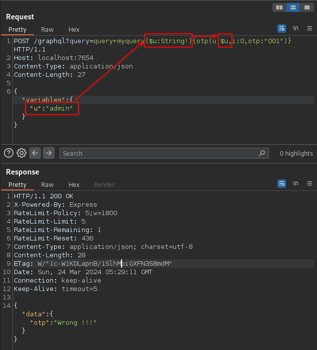Click the Date header line
Screen dimensions: 317x350
tap(83, 272)
